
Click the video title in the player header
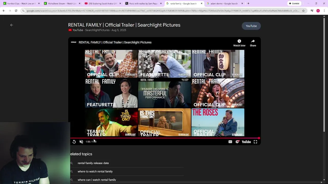click(x=115, y=42)
